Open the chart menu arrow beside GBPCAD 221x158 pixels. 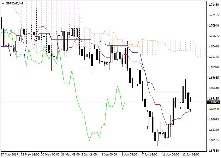pos(3,3)
